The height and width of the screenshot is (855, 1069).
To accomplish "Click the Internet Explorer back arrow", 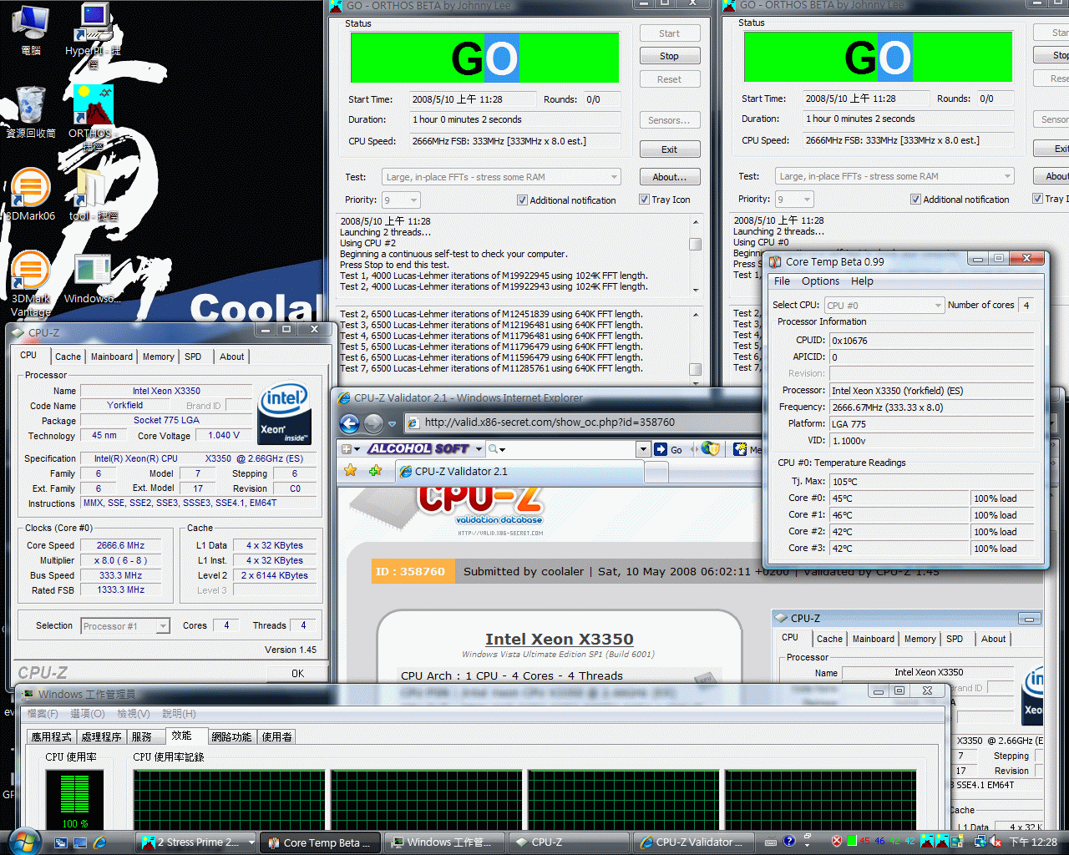I will (x=350, y=423).
